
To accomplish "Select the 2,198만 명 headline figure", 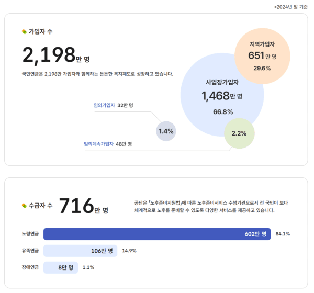I will tap(56, 55).
